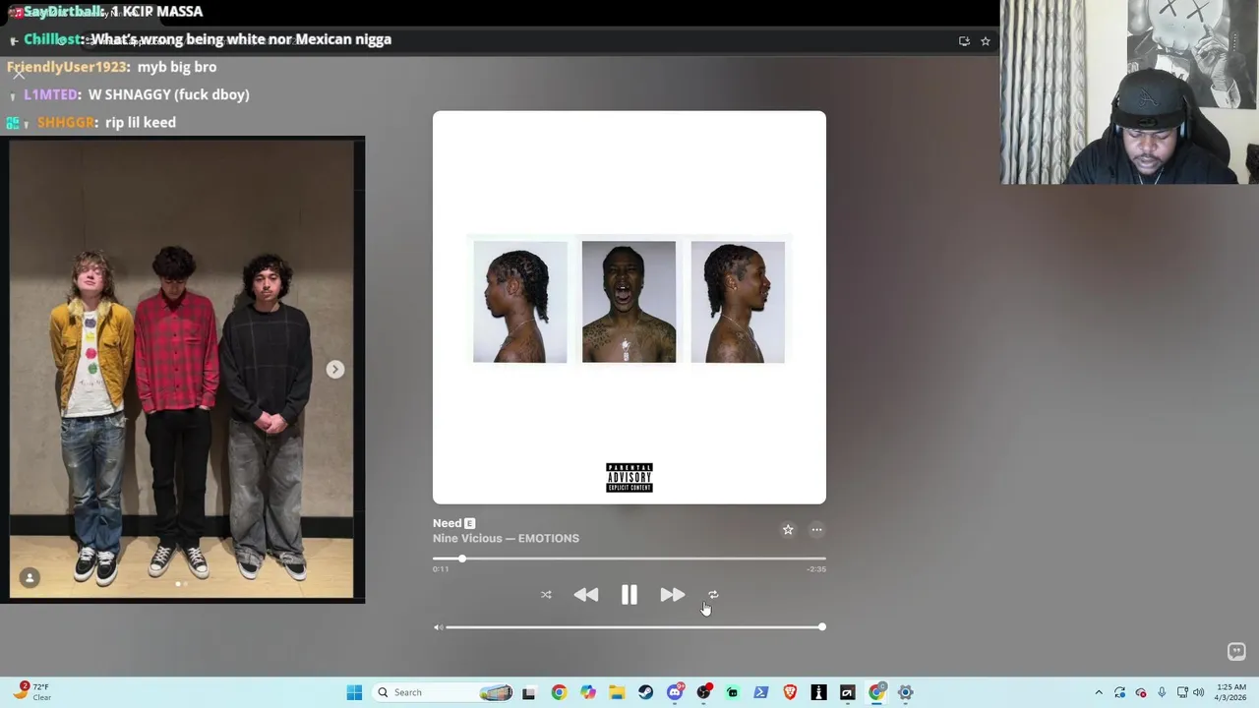The width and height of the screenshot is (1259, 708).
Task: Open File Explorer on the taskbar
Action: [617, 692]
